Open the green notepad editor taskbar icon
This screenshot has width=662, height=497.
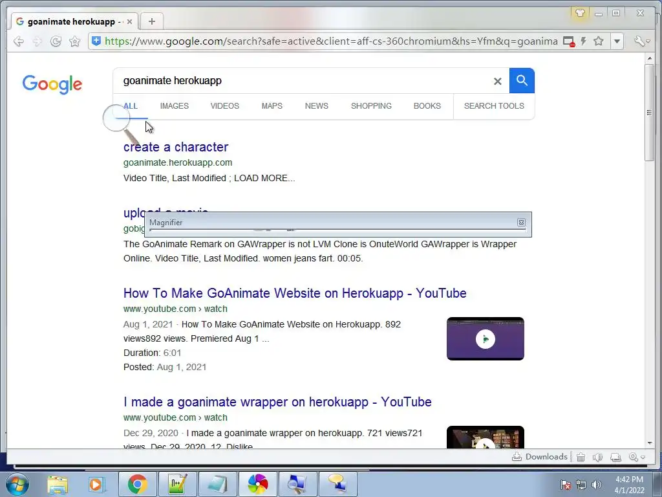[x=177, y=484]
